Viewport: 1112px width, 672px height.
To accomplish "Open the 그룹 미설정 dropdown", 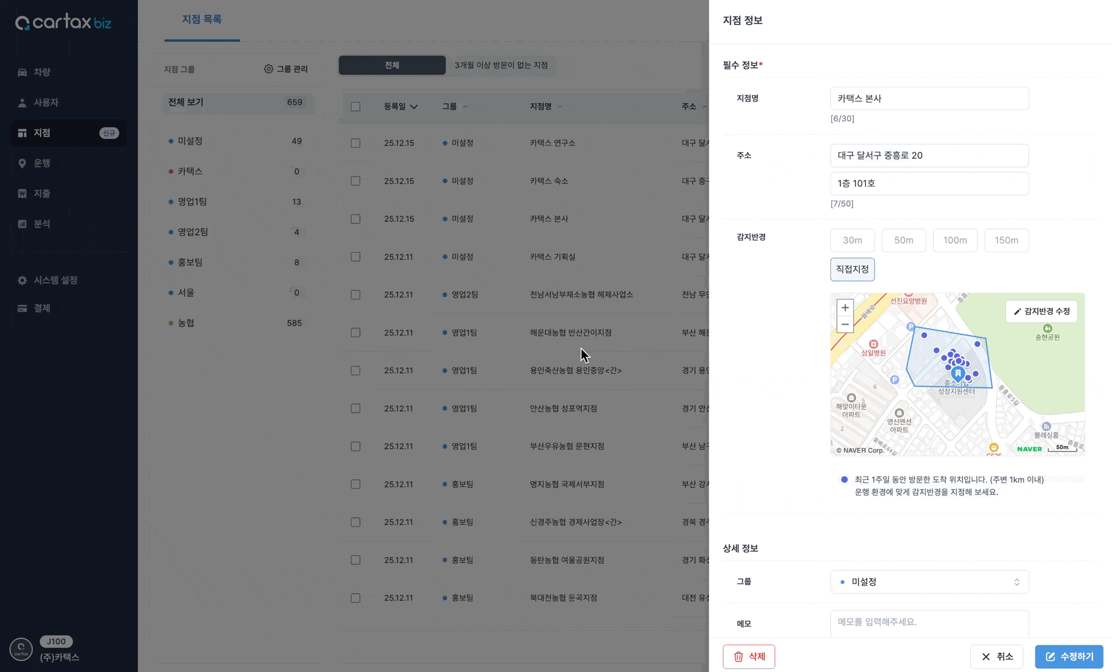I will (x=929, y=582).
